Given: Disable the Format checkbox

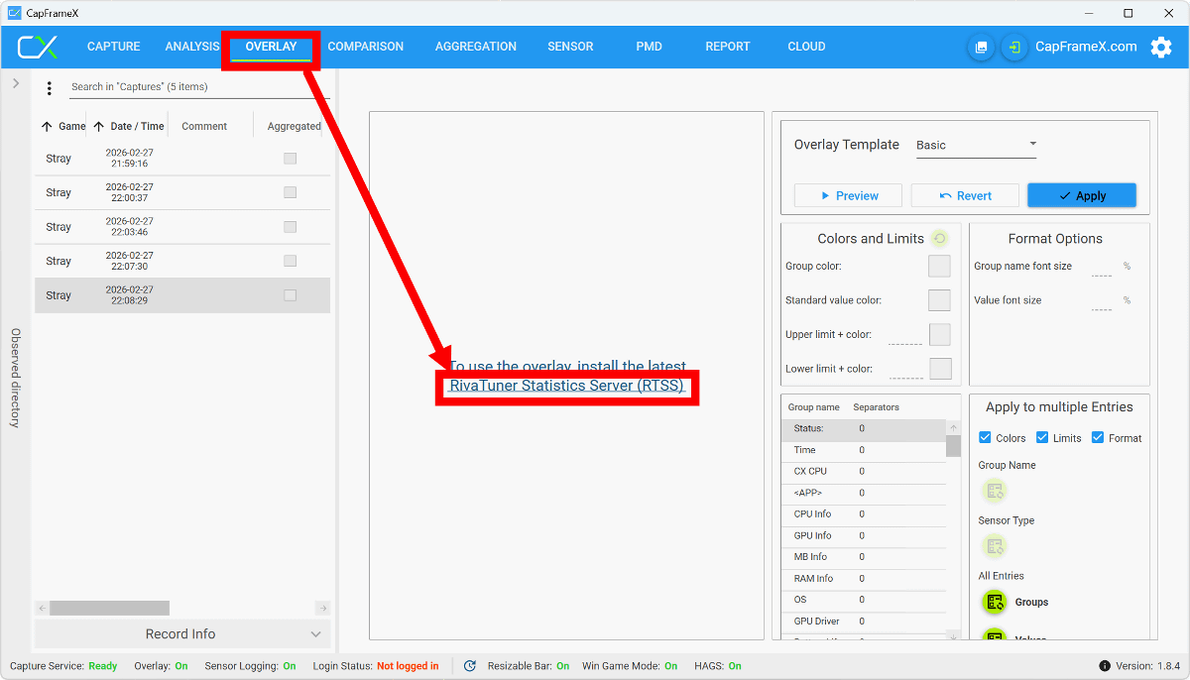Looking at the screenshot, I should click(1098, 438).
